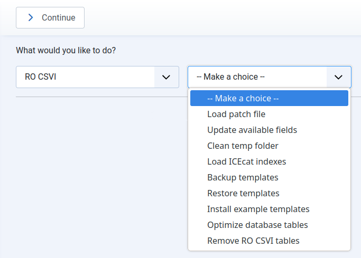361x258 pixels.
Task: Select 'Backup templates' from dropdown
Action: point(243,177)
